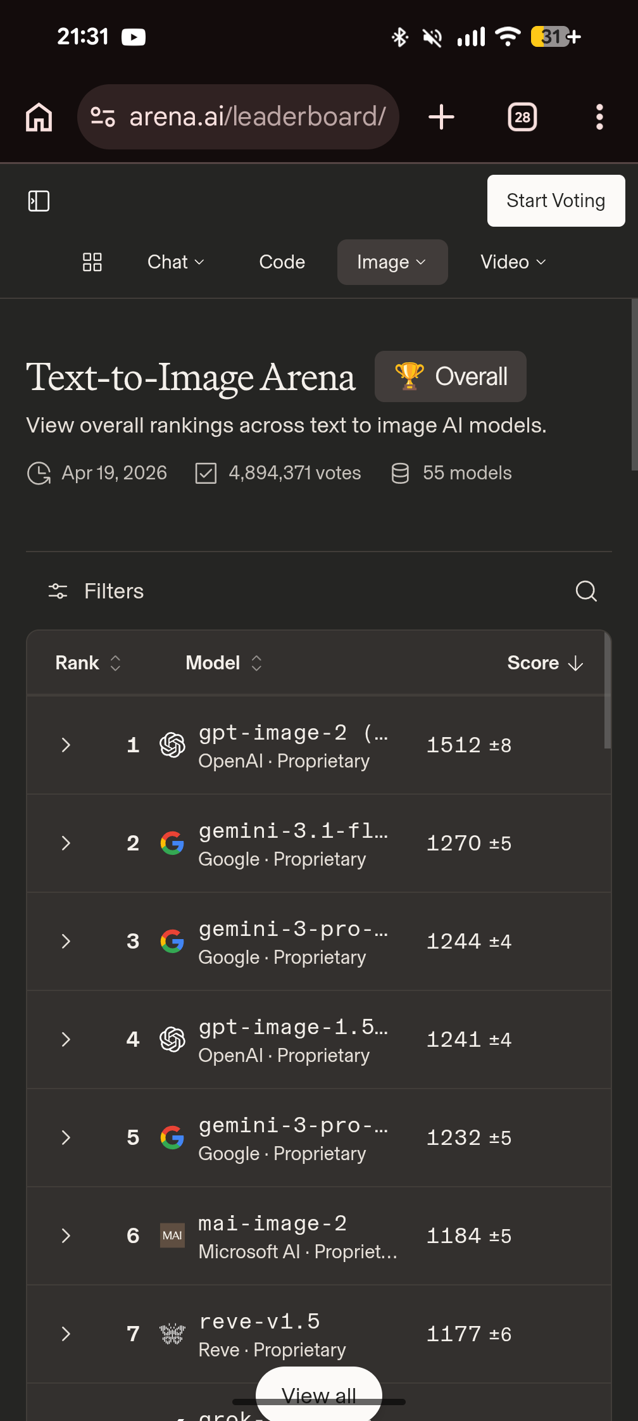The height and width of the screenshot is (1421, 638).
Task: Toggle the sidebar panel icon
Action: [x=39, y=201]
